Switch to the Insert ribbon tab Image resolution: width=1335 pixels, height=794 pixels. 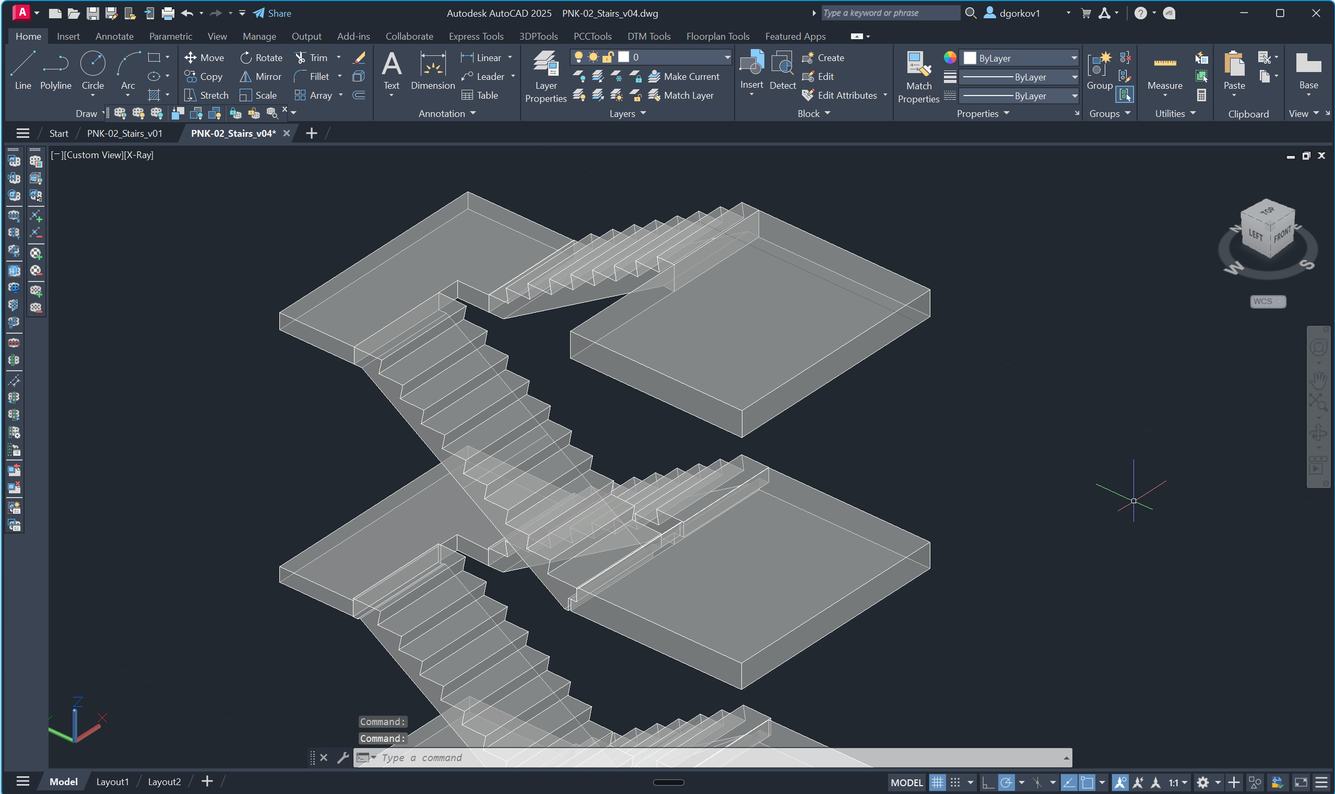(68, 36)
